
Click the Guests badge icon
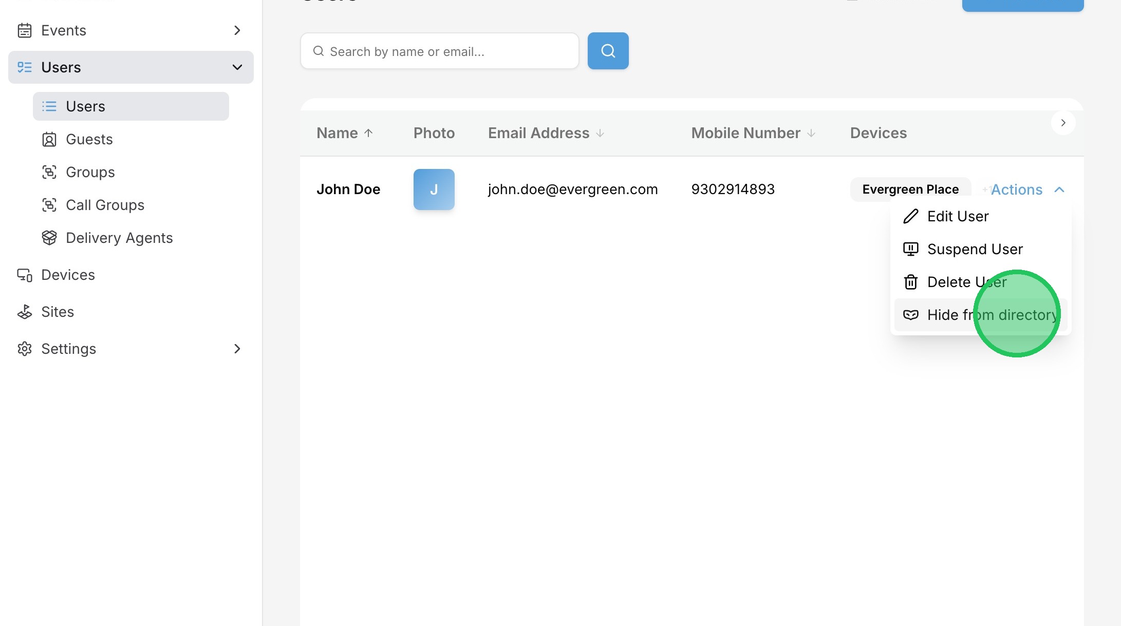[49, 139]
